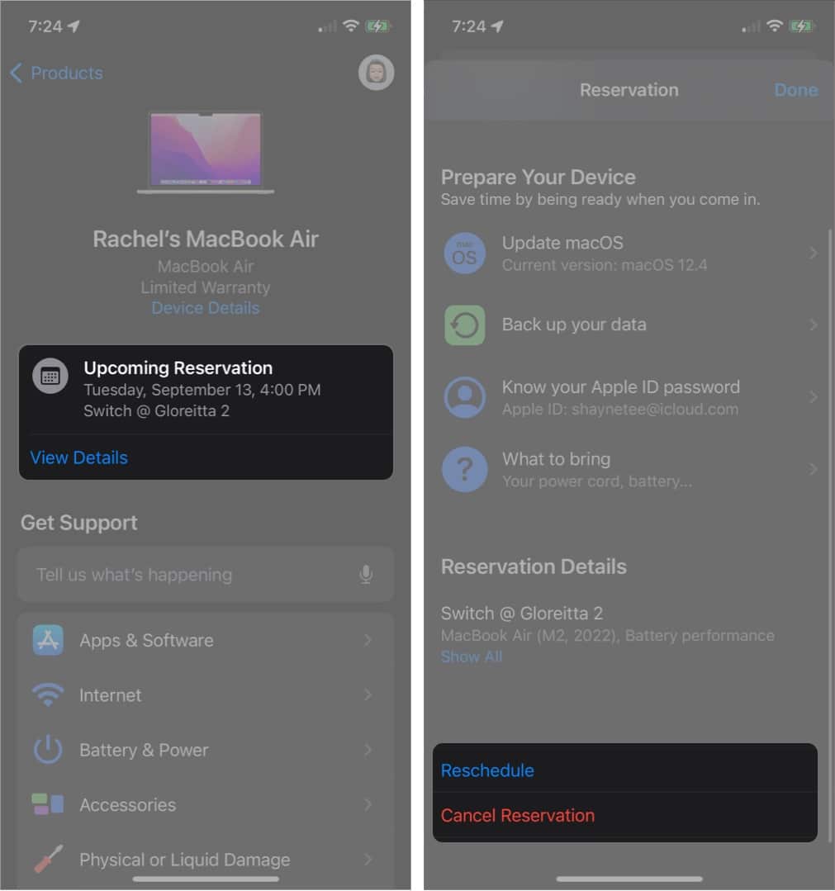
Task: Tap Reschedule
Action: 487,770
